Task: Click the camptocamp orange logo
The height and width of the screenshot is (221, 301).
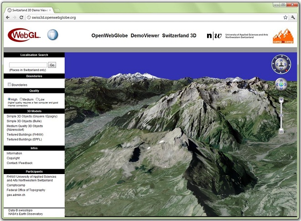Action: 283,36
